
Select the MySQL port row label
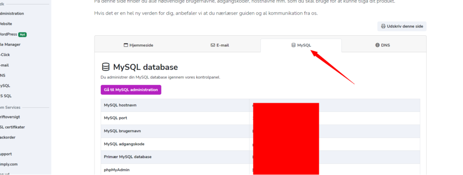click(115, 118)
